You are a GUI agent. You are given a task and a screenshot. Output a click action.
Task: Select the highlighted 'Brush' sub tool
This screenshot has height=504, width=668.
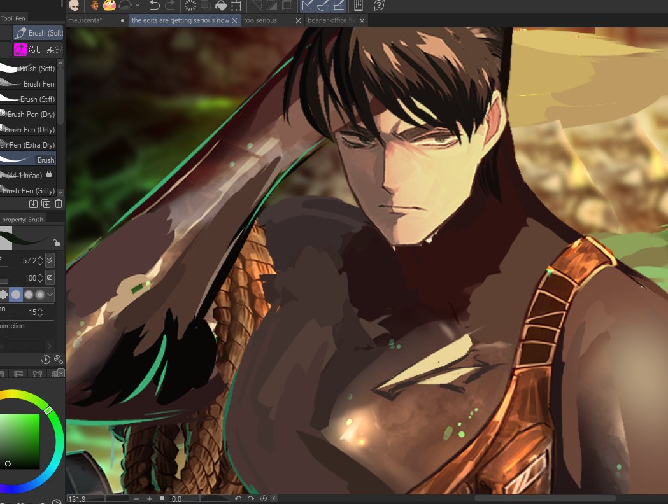27,160
